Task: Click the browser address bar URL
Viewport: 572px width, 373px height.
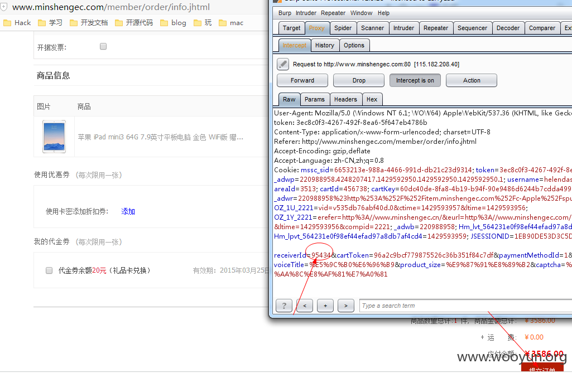Action: [x=111, y=7]
